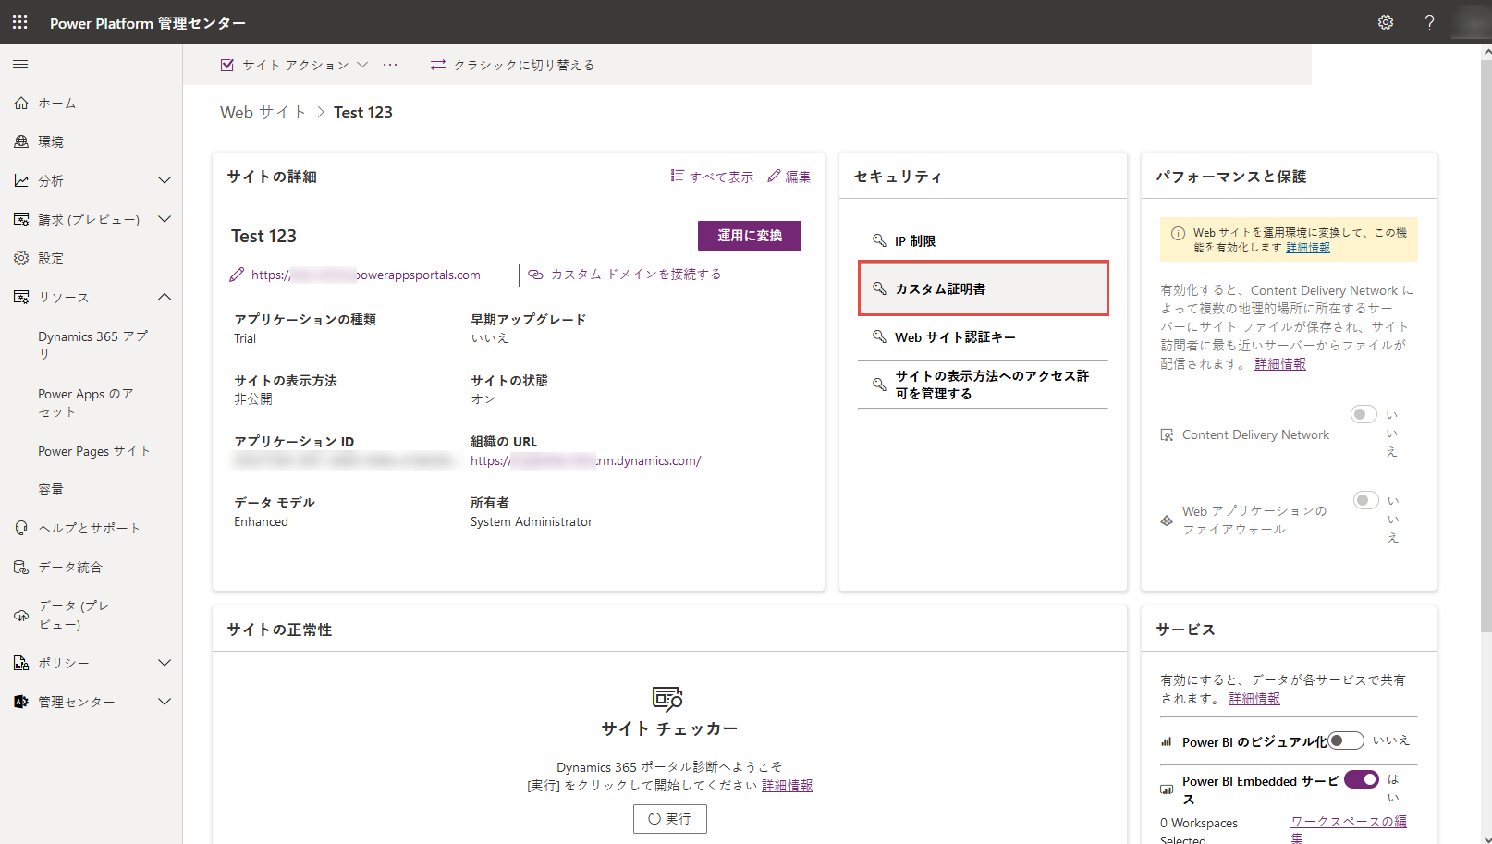Open Power Apps のアセット in sidebar
The height and width of the screenshot is (844, 1492).
point(88,402)
